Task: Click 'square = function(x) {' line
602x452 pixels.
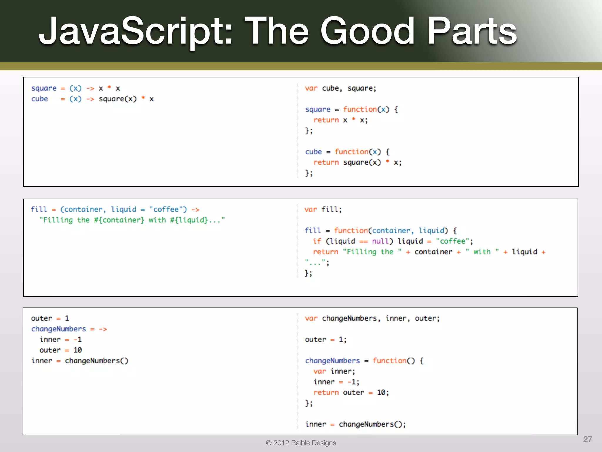Action: click(352, 109)
